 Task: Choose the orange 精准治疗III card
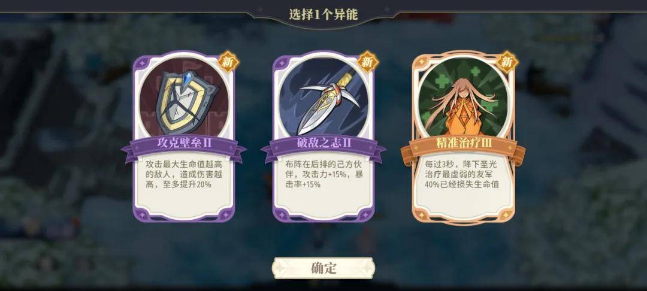tap(463, 137)
